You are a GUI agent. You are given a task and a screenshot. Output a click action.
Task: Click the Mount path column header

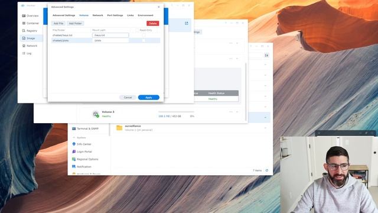click(99, 30)
